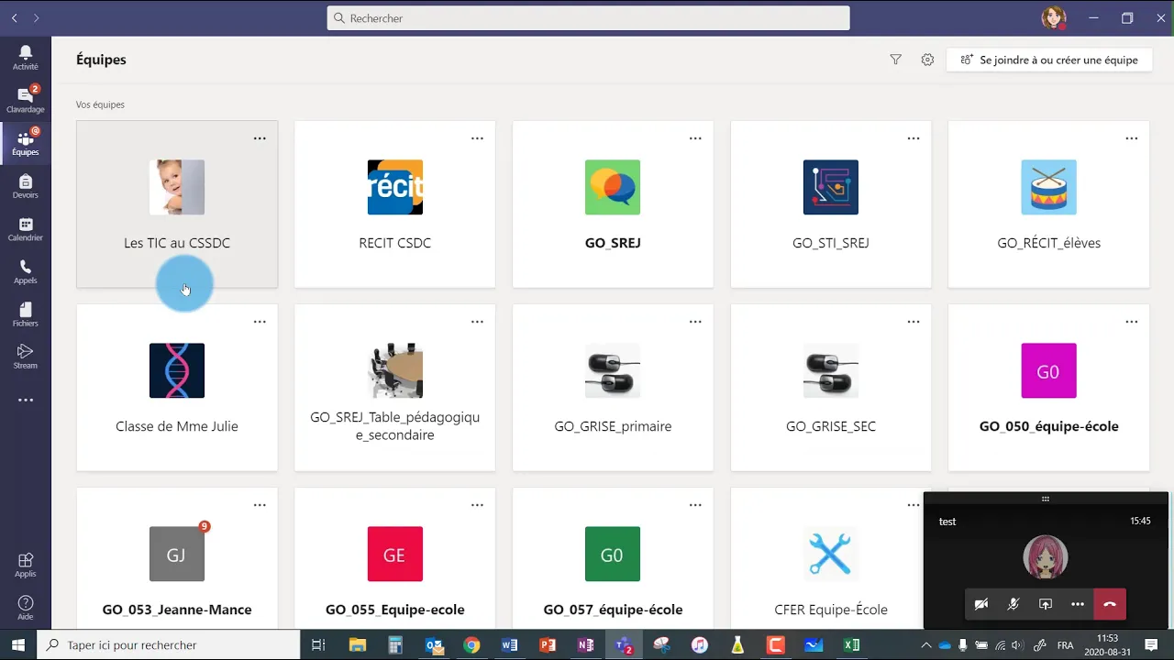
Task: Open Windows Start menu
Action: tap(18, 645)
